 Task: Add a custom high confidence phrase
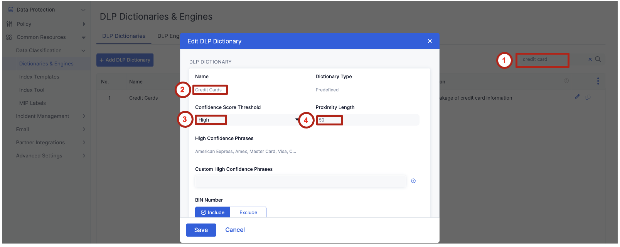(413, 181)
